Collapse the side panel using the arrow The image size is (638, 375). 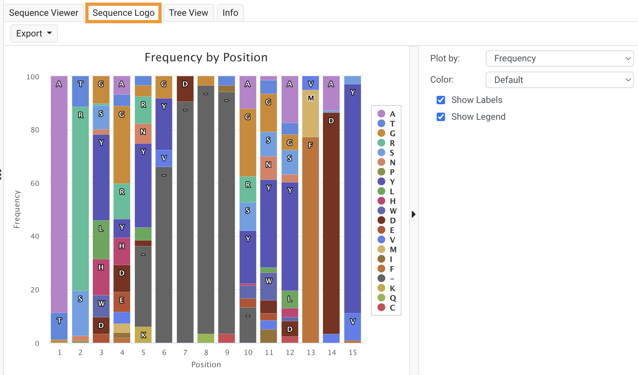click(x=414, y=214)
